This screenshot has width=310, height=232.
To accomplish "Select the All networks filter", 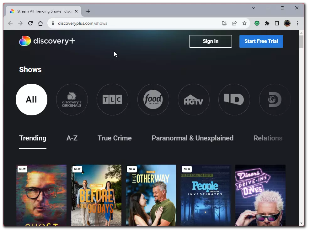I will pos(31,99).
